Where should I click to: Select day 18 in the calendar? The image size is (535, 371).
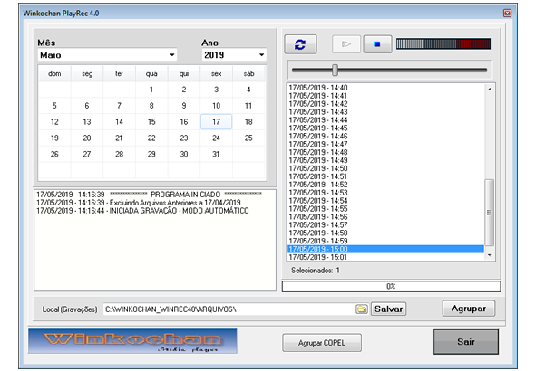pyautogui.click(x=248, y=121)
